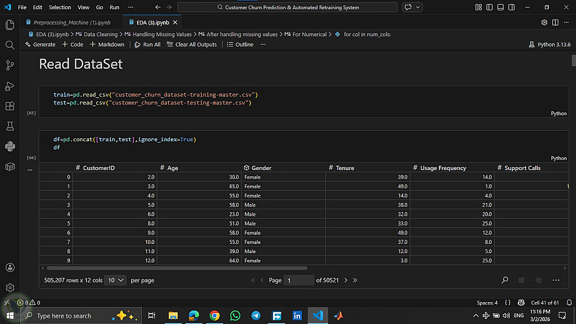Switch to Preprocessing_Machine (1).ipynb tab
The width and height of the screenshot is (576, 324).
point(67,22)
